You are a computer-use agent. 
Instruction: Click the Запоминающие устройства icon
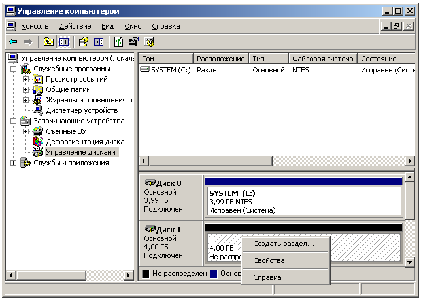coord(25,121)
